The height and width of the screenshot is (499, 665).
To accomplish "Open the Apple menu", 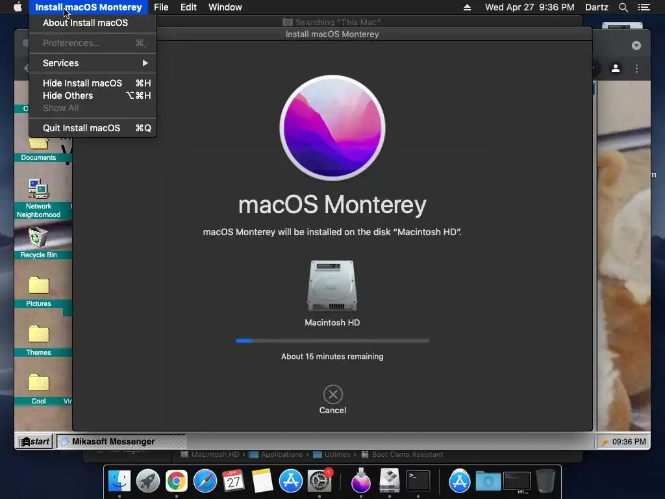I will tap(18, 7).
